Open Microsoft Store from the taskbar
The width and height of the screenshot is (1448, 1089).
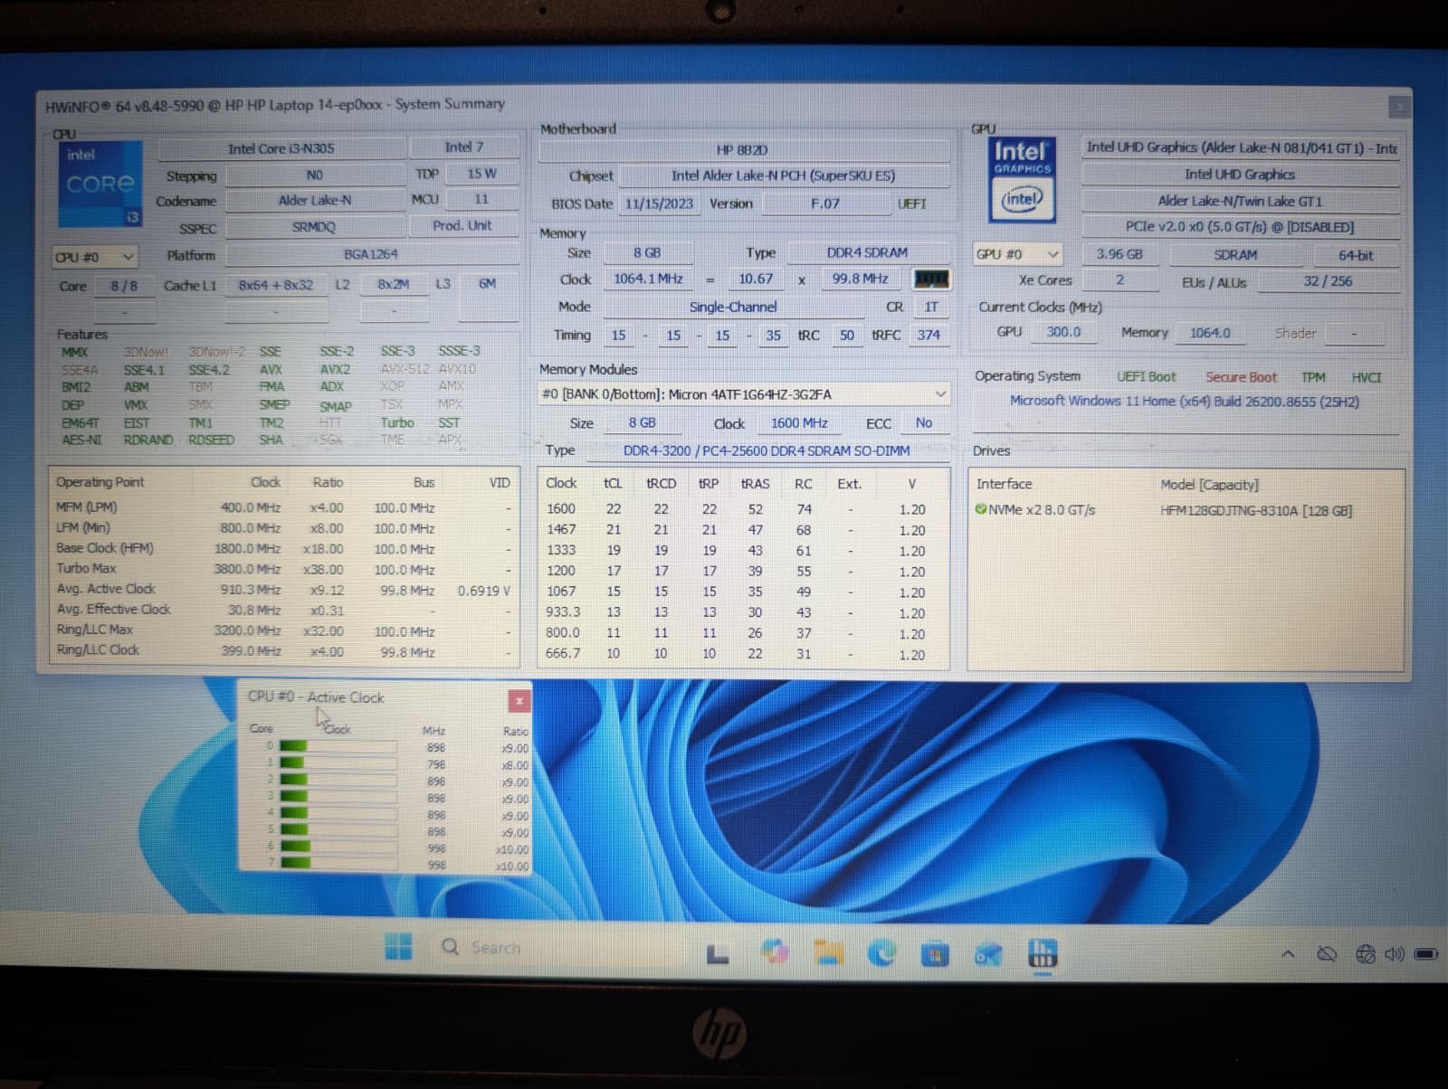pyautogui.click(x=935, y=953)
